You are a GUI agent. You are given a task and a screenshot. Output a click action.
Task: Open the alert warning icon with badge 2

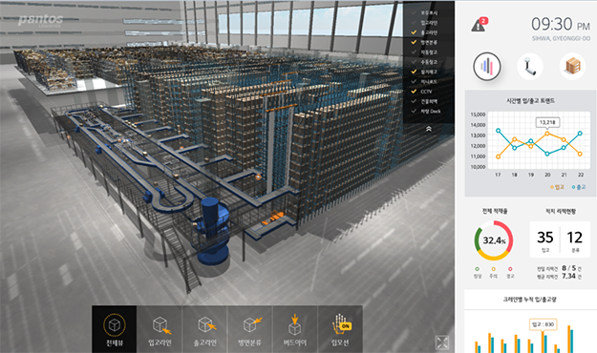click(x=479, y=25)
